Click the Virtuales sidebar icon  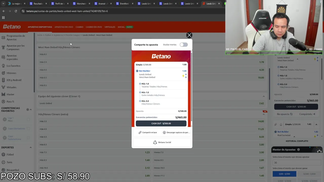(3, 87)
